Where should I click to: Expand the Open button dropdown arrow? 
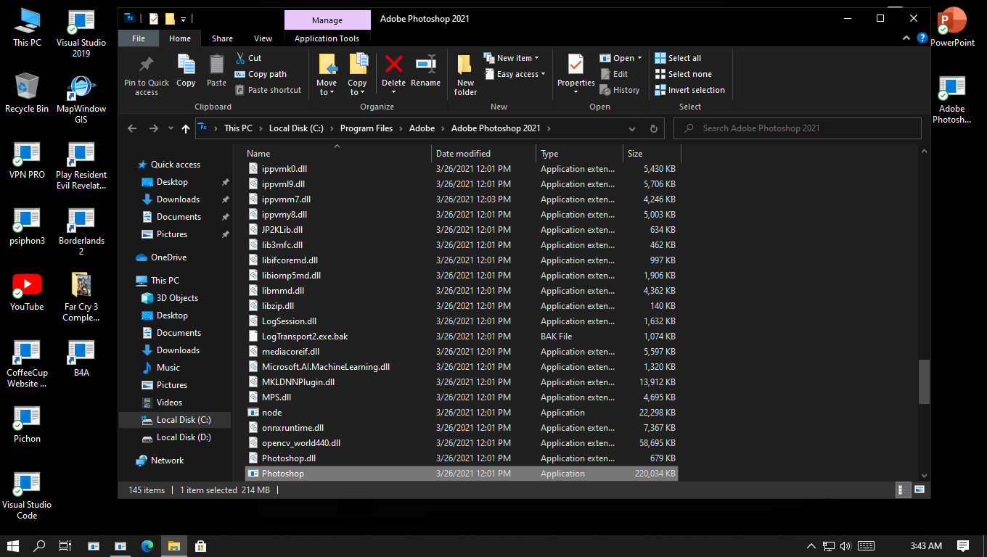coord(639,58)
